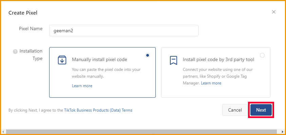Click the Manually install pixel code heading
Screen dimensions: 286x135
pyautogui.click(x=99, y=59)
